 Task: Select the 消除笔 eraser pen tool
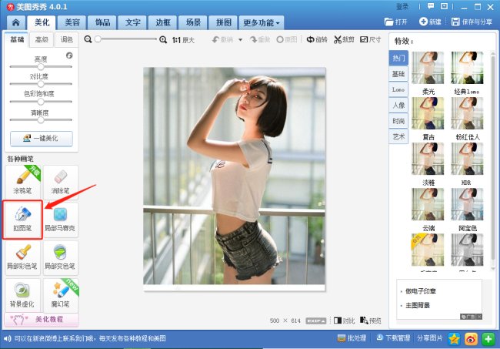pyautogui.click(x=61, y=182)
